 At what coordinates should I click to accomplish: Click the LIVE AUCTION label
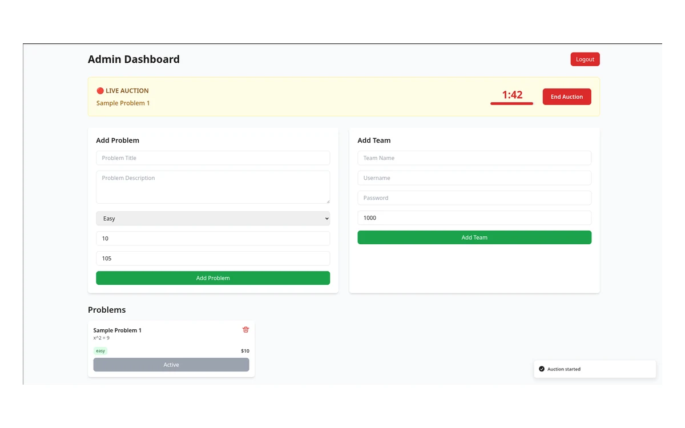click(122, 91)
